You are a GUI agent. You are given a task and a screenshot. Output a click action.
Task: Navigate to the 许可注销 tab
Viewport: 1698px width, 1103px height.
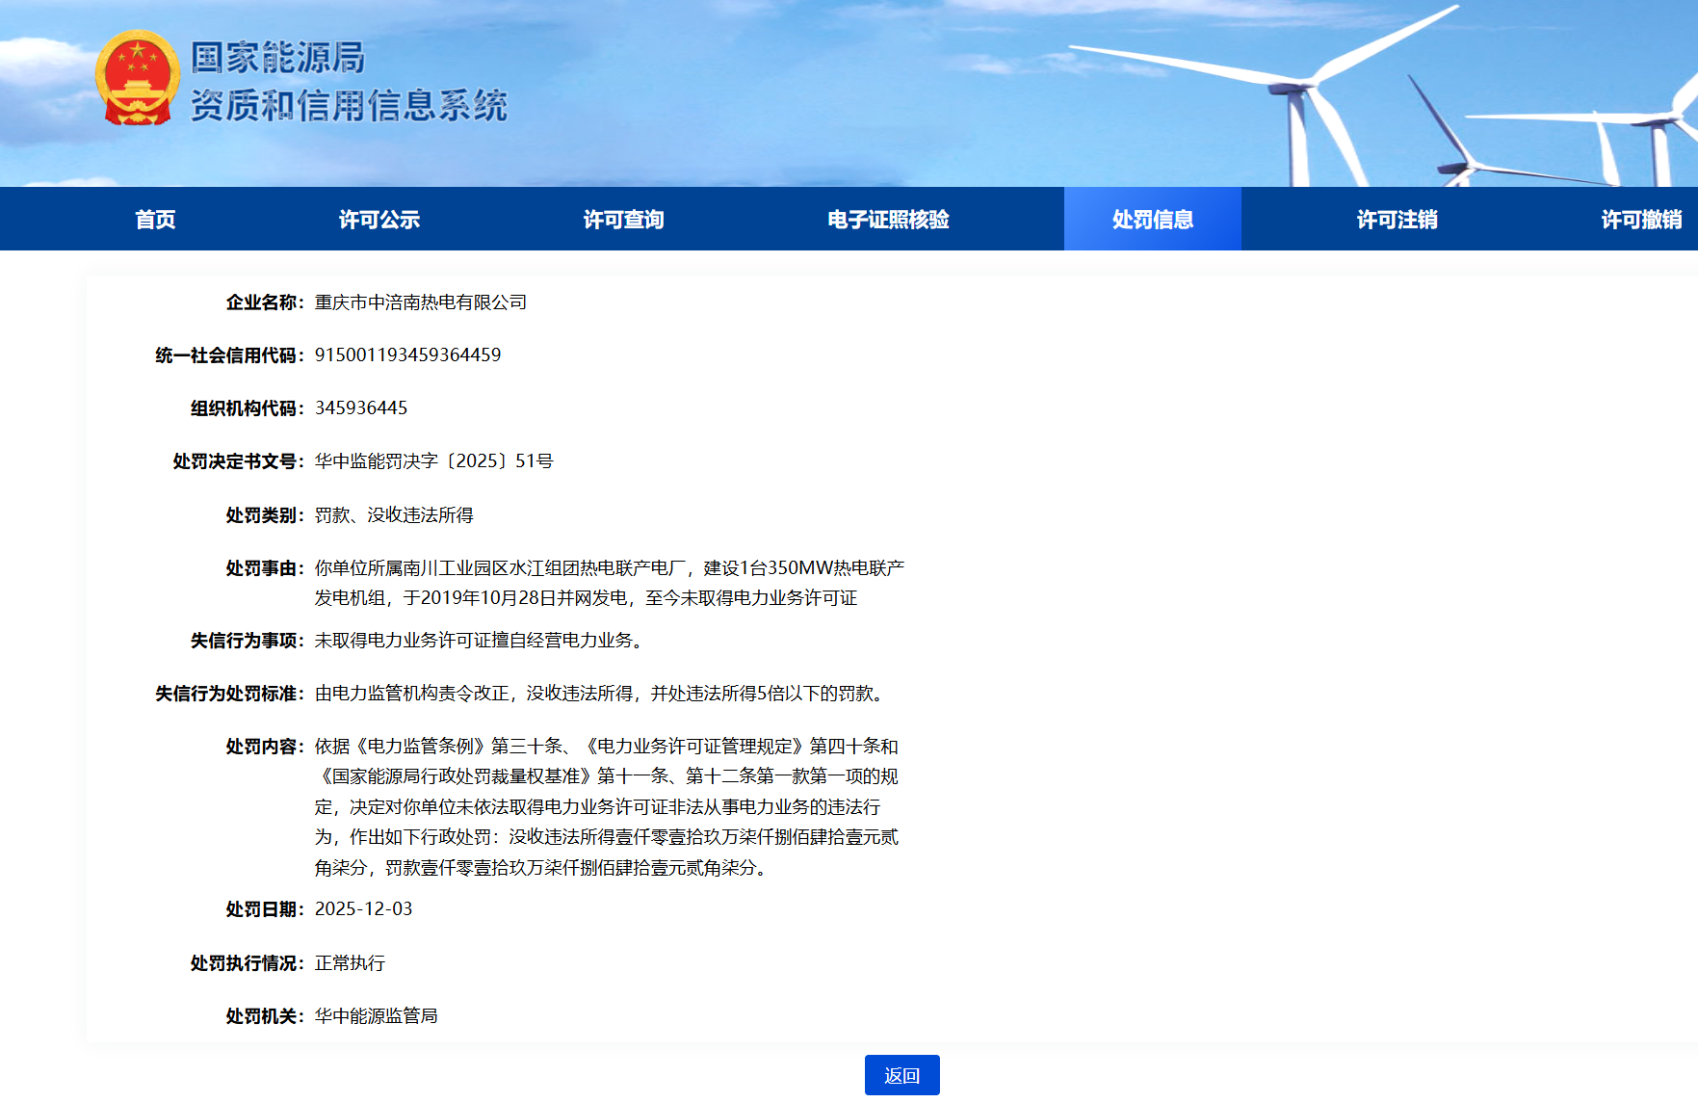1397,220
